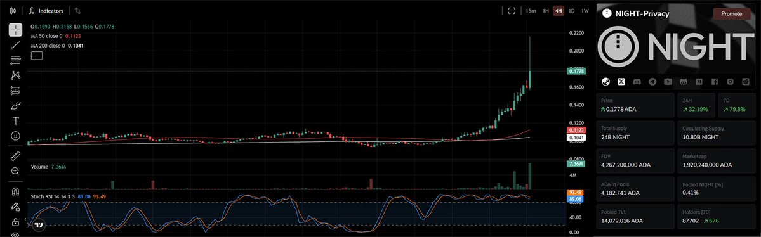761x237 pixels.
Task: Open the NIGHT Instagram link
Action: click(730, 81)
